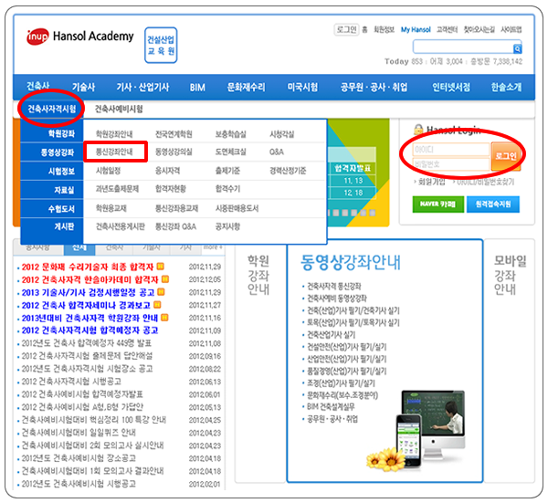The width and height of the screenshot is (548, 503).
Task: Open My Hansol link
Action: click(416, 30)
